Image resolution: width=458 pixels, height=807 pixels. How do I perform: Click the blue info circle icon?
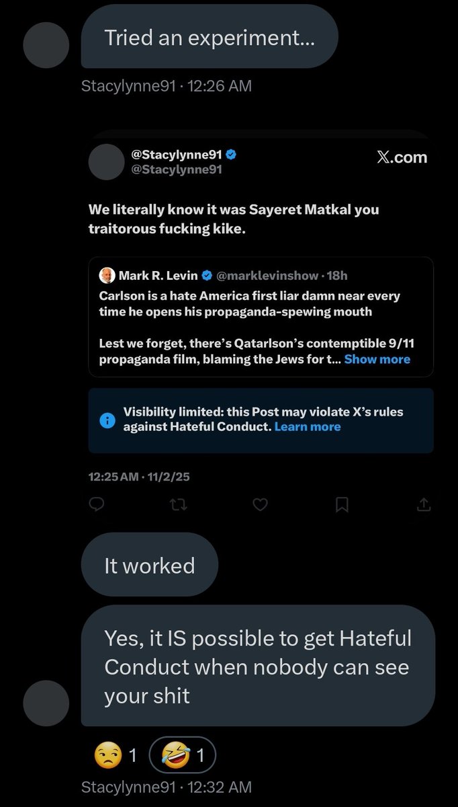tap(107, 420)
